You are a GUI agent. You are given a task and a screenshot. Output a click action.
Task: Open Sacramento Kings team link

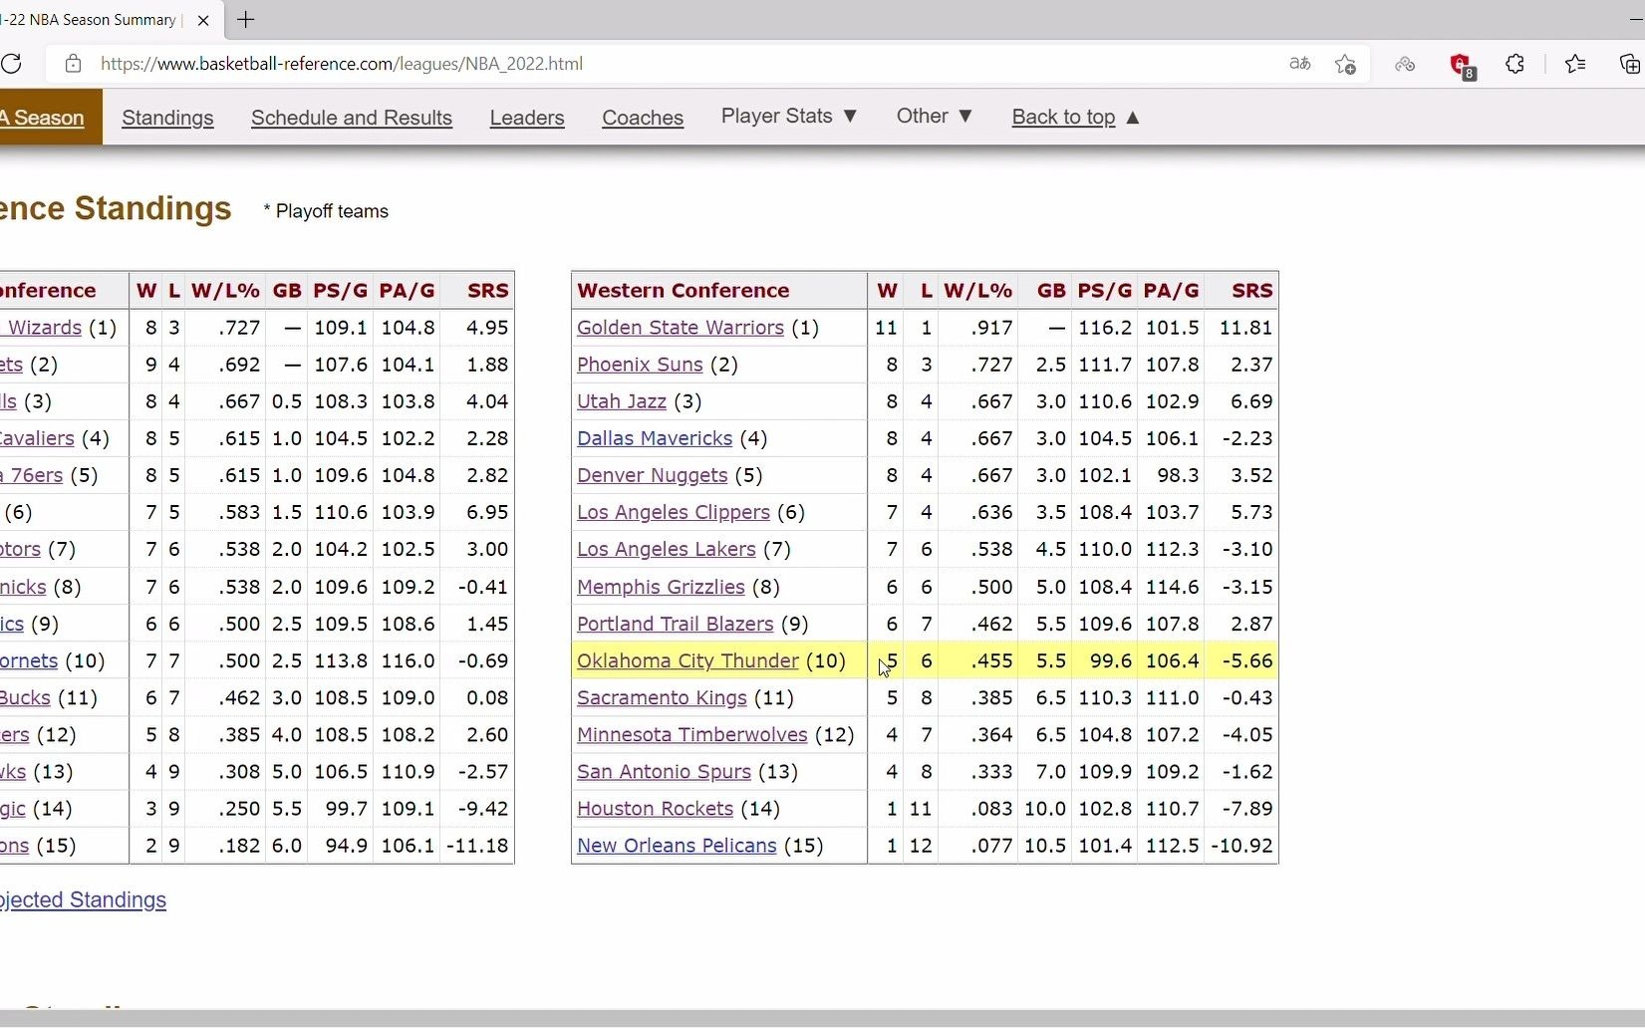662,697
